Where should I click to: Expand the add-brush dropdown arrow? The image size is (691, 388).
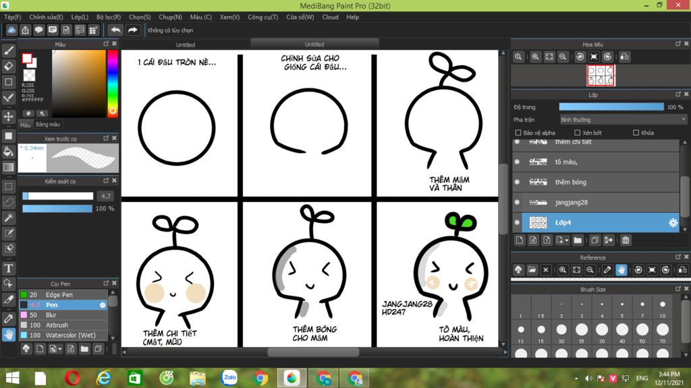[60, 350]
